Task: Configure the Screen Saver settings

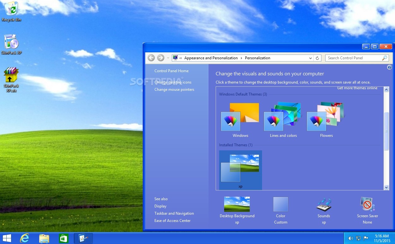Action: 367,206
